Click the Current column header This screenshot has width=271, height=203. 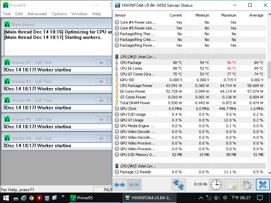(171, 15)
